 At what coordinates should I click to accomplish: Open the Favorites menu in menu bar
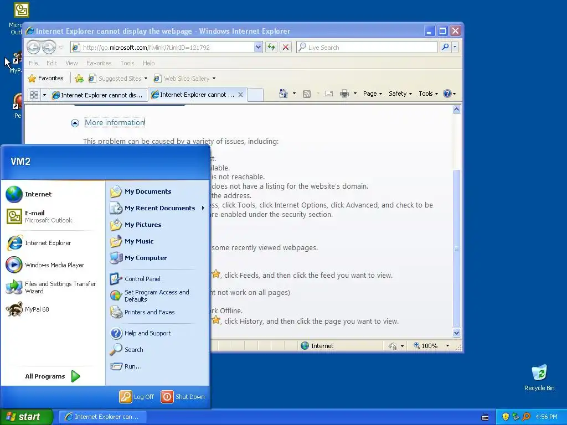pyautogui.click(x=99, y=63)
